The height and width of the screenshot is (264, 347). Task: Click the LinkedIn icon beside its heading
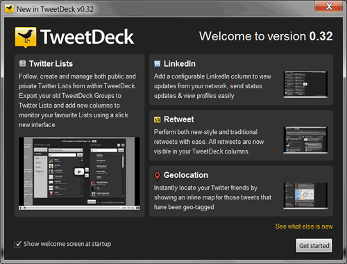(157, 64)
